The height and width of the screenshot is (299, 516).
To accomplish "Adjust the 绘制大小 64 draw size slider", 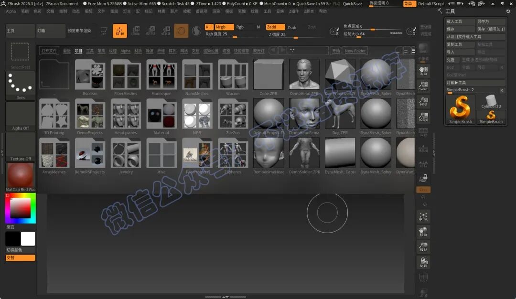I will [373, 34].
